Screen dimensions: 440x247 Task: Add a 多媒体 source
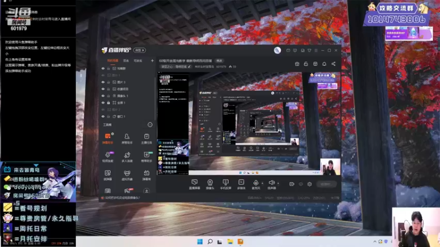click(241, 184)
